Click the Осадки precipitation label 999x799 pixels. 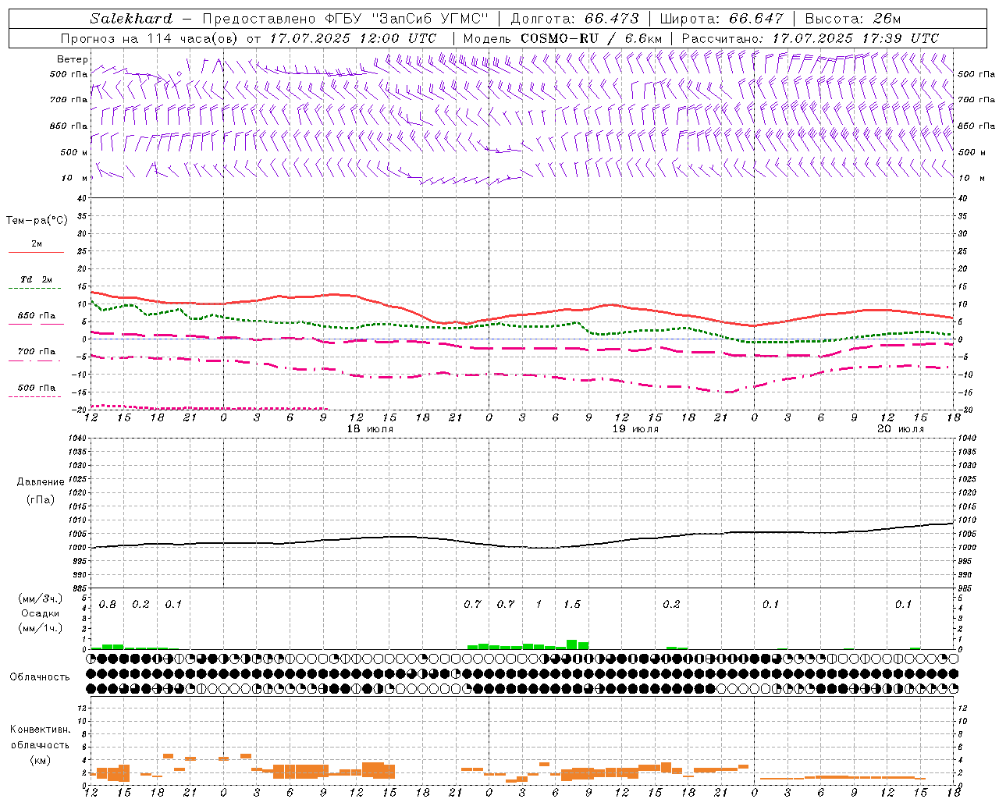click(41, 613)
